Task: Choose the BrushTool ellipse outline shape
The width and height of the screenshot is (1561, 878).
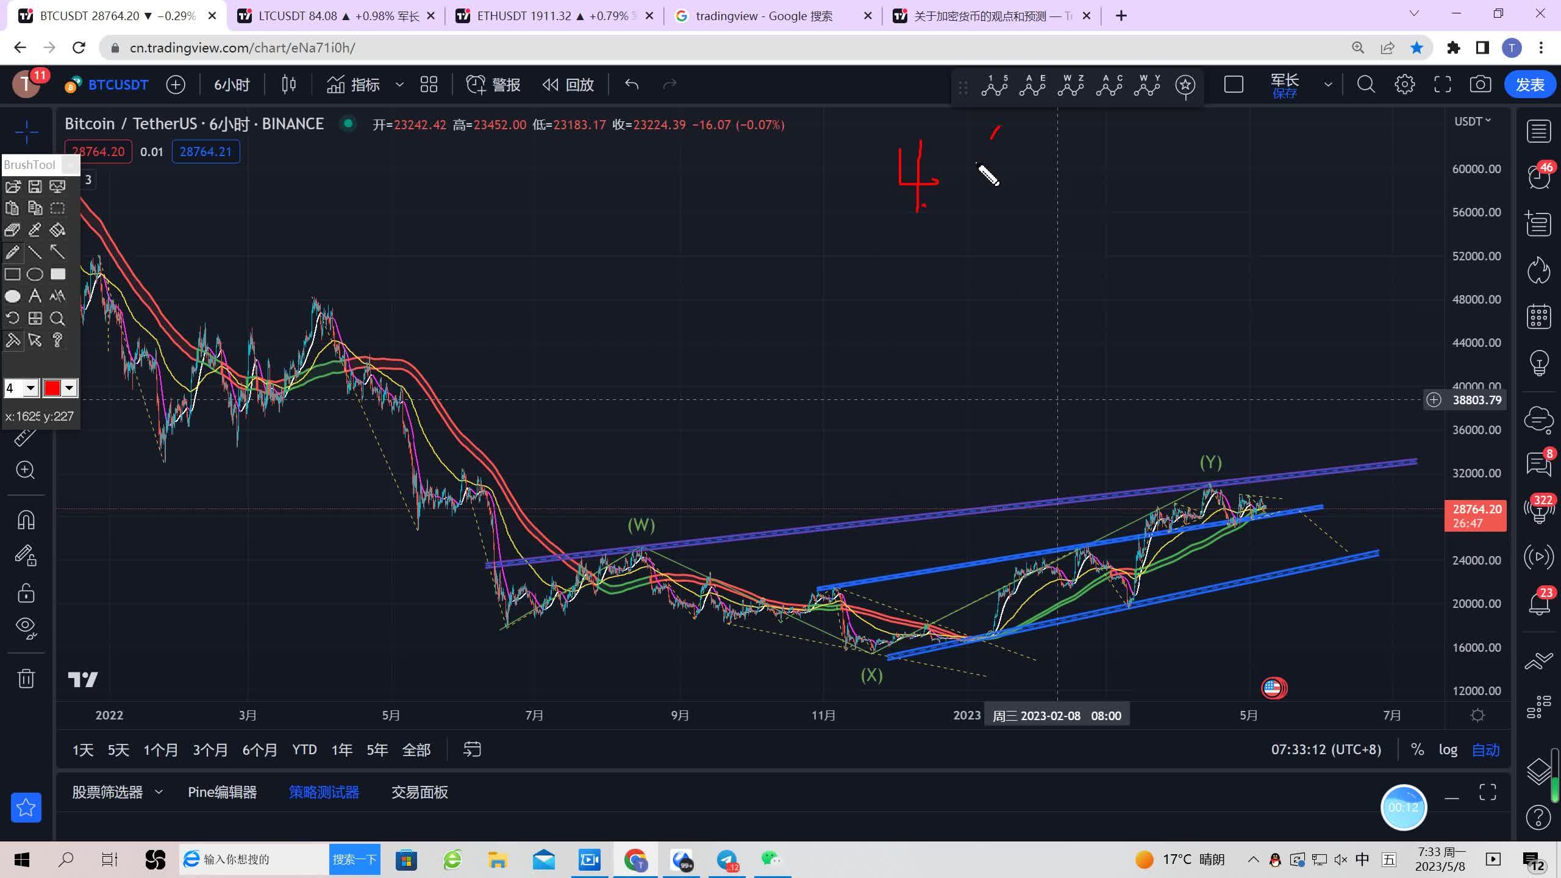Action: click(x=35, y=274)
